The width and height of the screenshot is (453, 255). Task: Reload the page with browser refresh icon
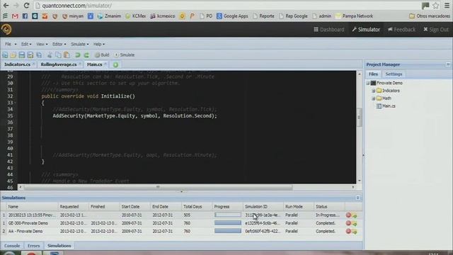click(26, 6)
